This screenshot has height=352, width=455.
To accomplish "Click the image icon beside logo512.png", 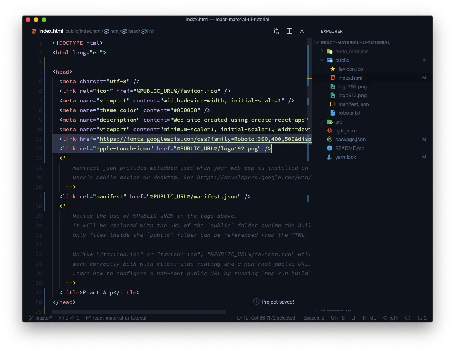I will pos(333,95).
